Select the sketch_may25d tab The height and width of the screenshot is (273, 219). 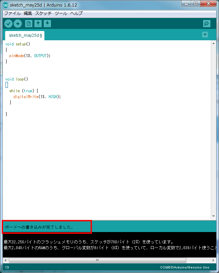coord(25,35)
